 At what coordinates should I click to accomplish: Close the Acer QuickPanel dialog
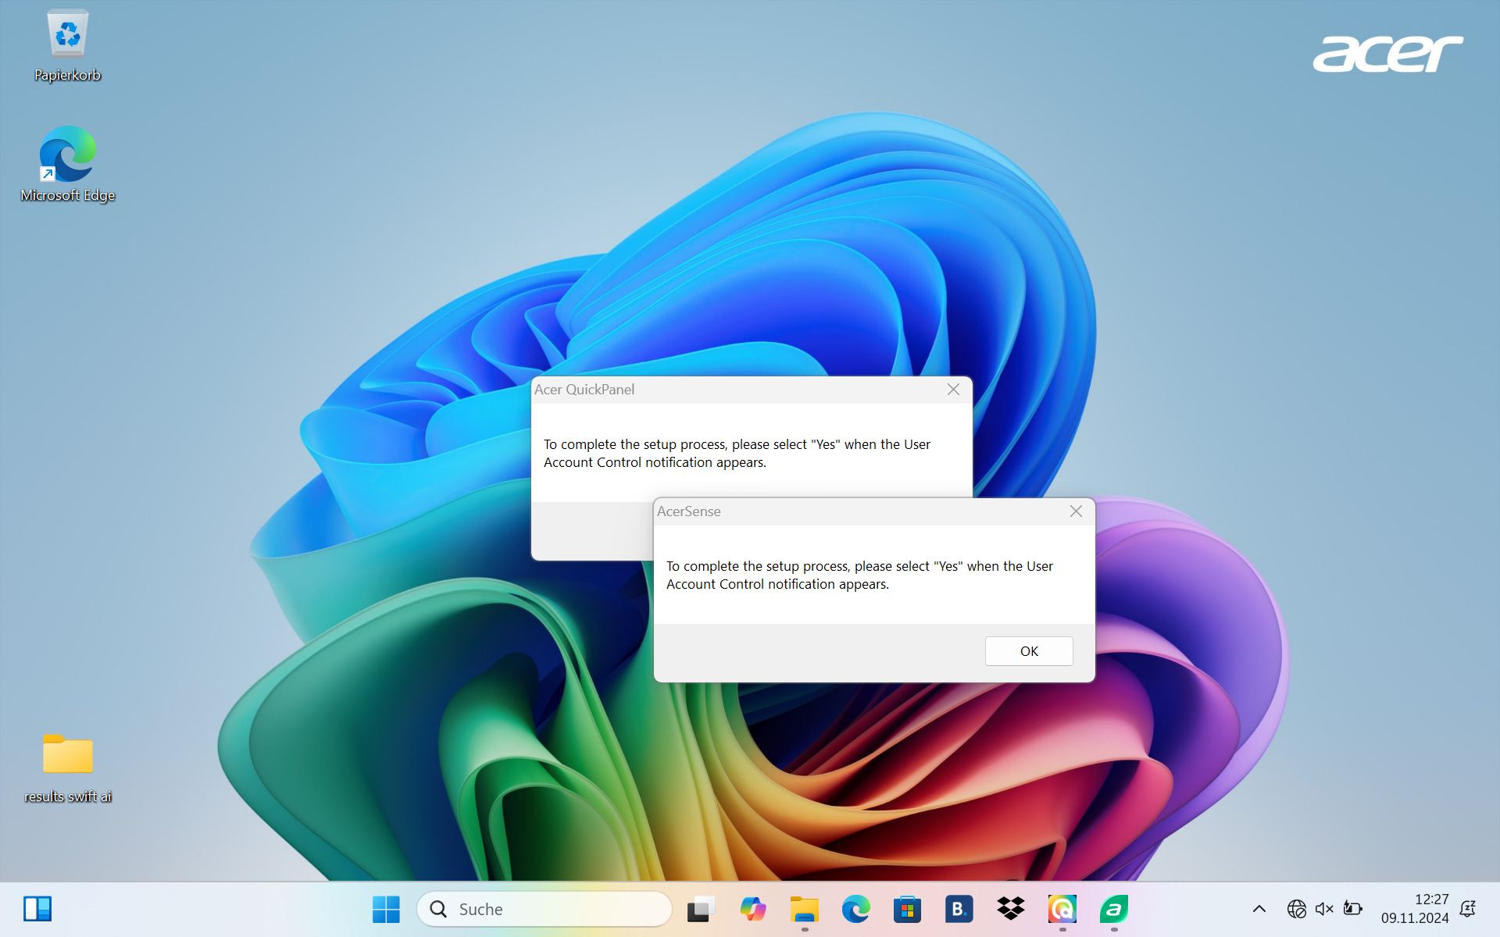click(x=953, y=389)
